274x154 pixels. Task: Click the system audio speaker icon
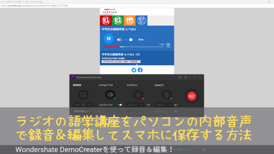tap(110, 94)
